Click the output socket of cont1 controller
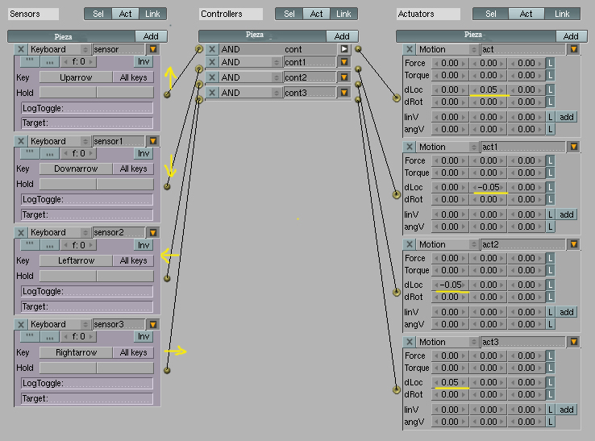The height and width of the screenshot is (441, 595). coord(358,69)
